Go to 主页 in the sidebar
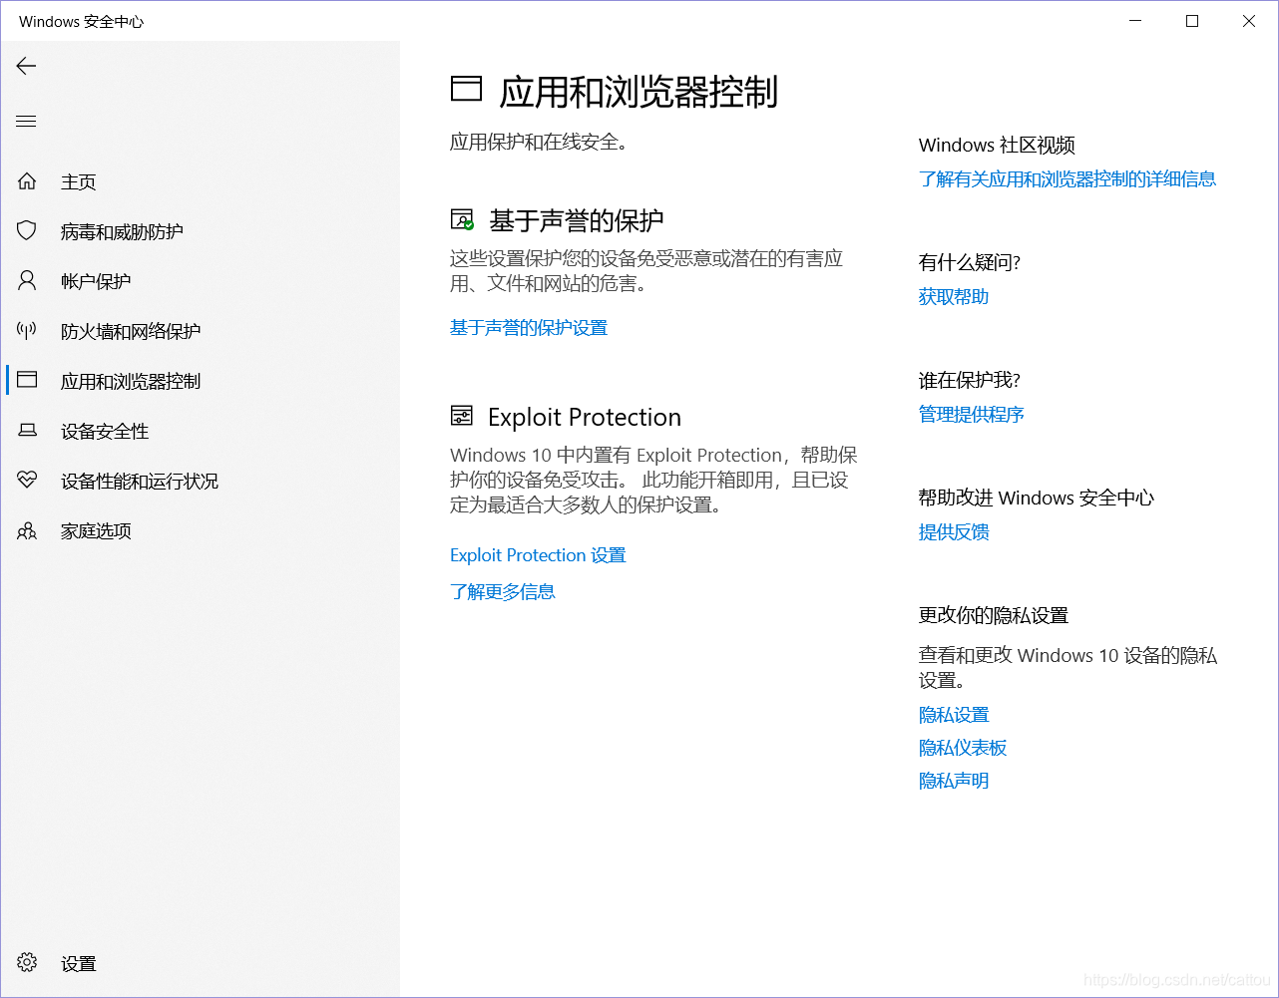Image resolution: width=1279 pixels, height=998 pixels. pos(79,181)
